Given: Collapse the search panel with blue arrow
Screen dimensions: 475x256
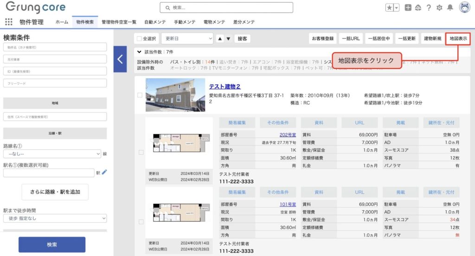Looking at the screenshot, I should click(x=120, y=59).
